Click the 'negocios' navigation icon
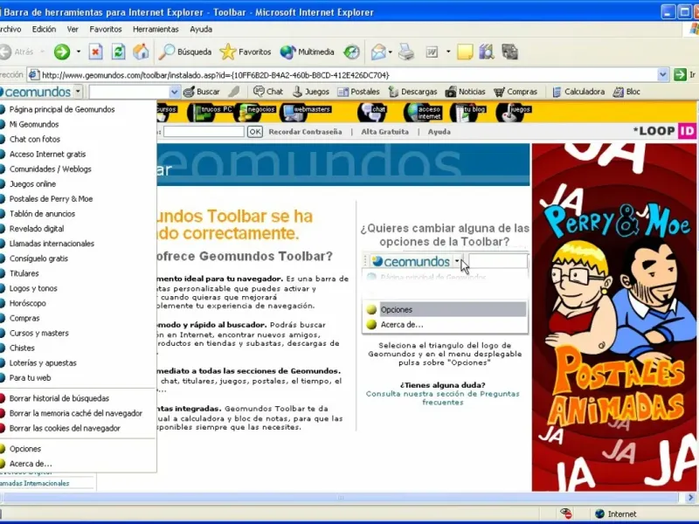The image size is (699, 524). pos(255,113)
